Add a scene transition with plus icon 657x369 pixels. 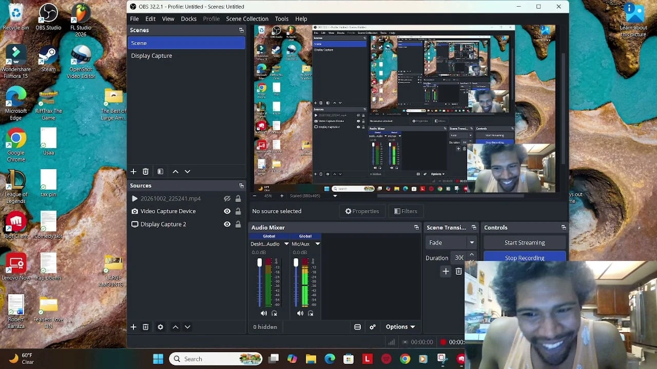(446, 271)
